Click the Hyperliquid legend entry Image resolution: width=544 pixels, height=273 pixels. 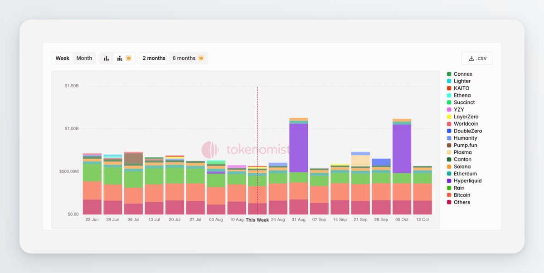click(464, 180)
